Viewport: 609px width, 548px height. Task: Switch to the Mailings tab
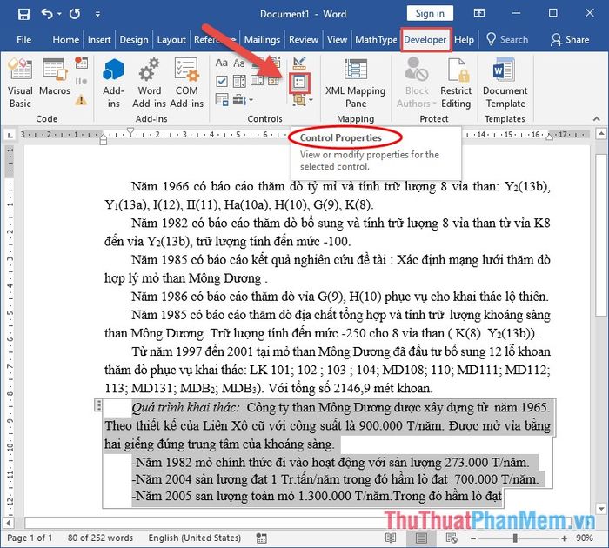pos(262,40)
